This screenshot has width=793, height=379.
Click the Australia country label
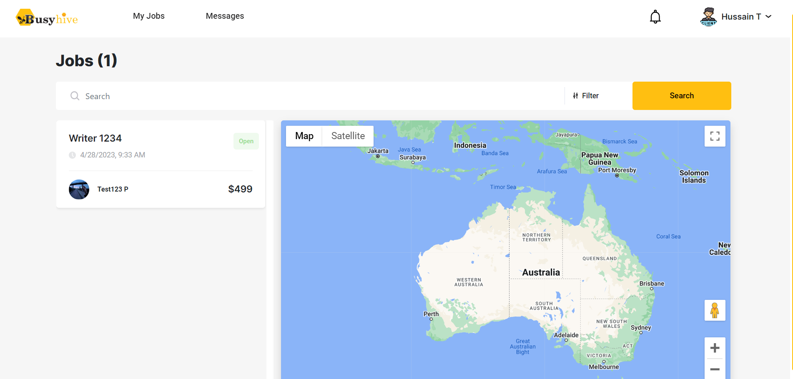pyautogui.click(x=541, y=272)
